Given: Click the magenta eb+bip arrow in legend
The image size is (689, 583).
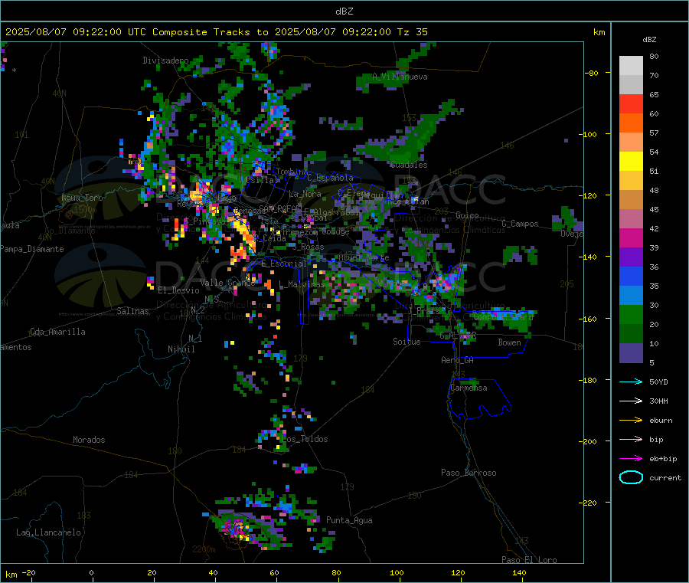Looking at the screenshot, I should pos(631,459).
